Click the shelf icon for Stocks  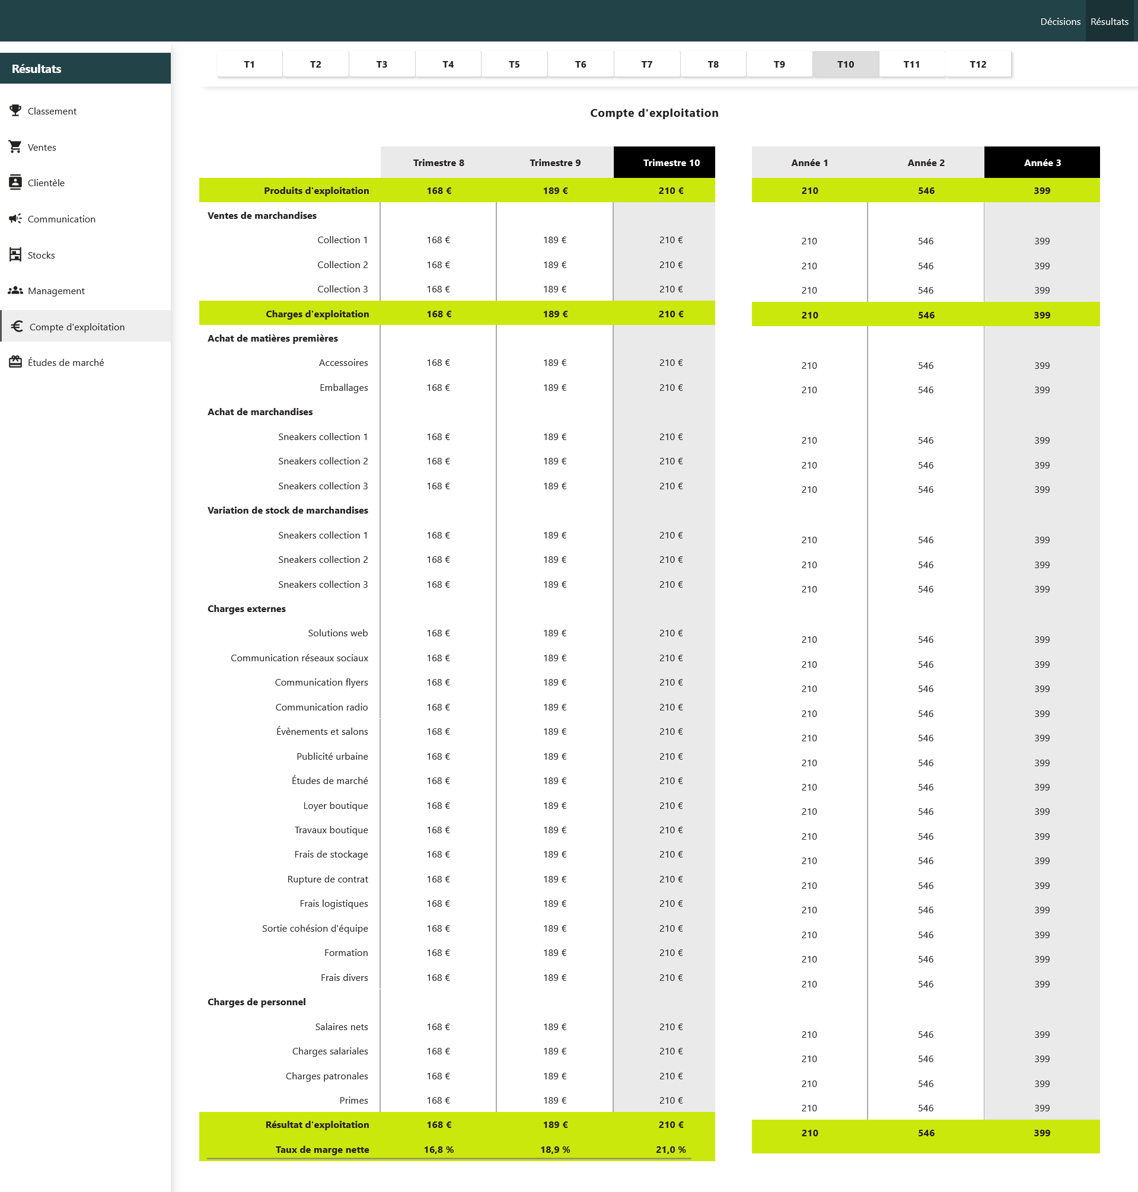click(15, 255)
